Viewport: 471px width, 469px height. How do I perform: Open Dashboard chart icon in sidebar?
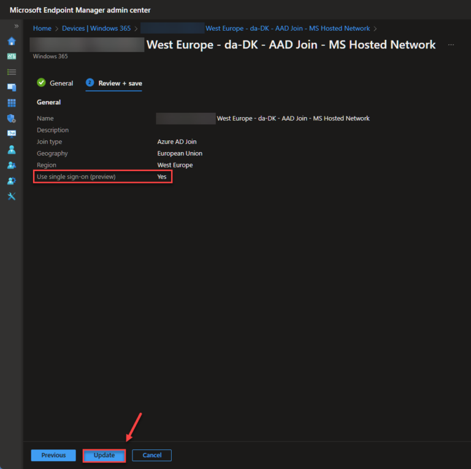(11, 56)
